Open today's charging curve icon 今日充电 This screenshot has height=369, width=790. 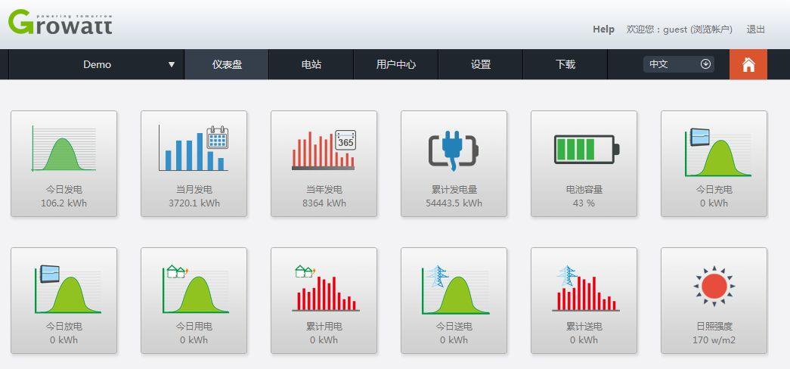[x=718, y=152]
